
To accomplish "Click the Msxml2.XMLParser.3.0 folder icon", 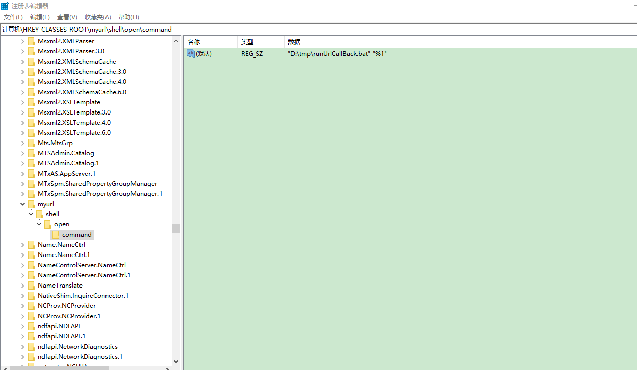I will (32, 51).
